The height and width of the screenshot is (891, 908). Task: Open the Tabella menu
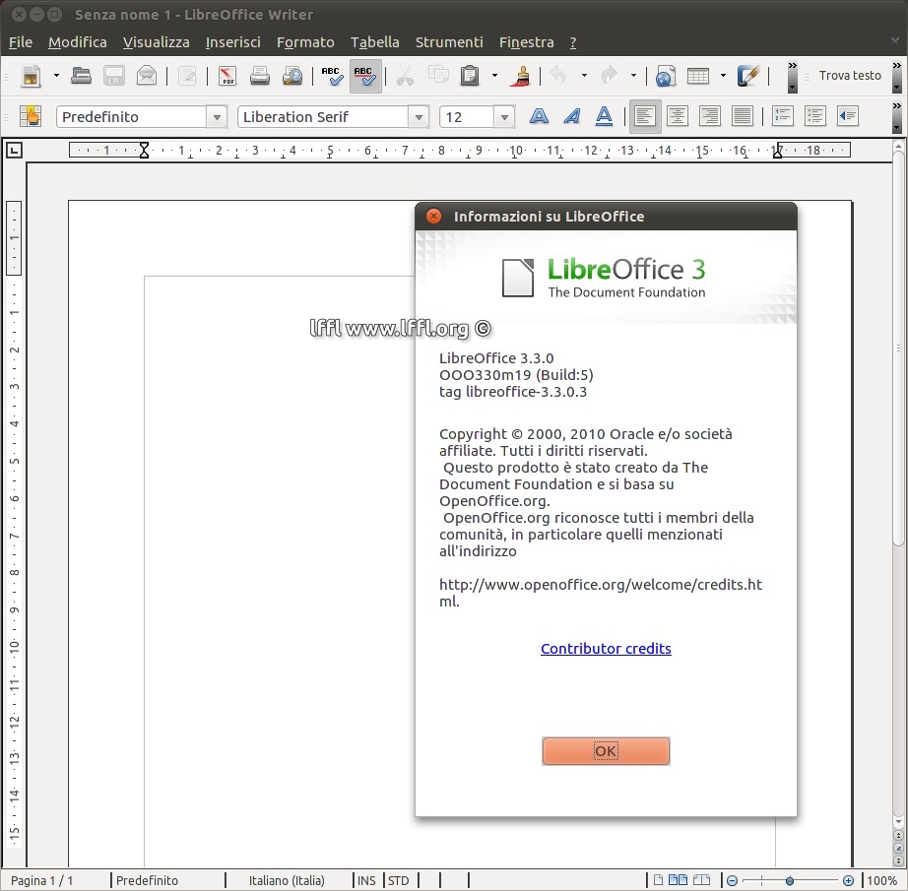click(374, 42)
